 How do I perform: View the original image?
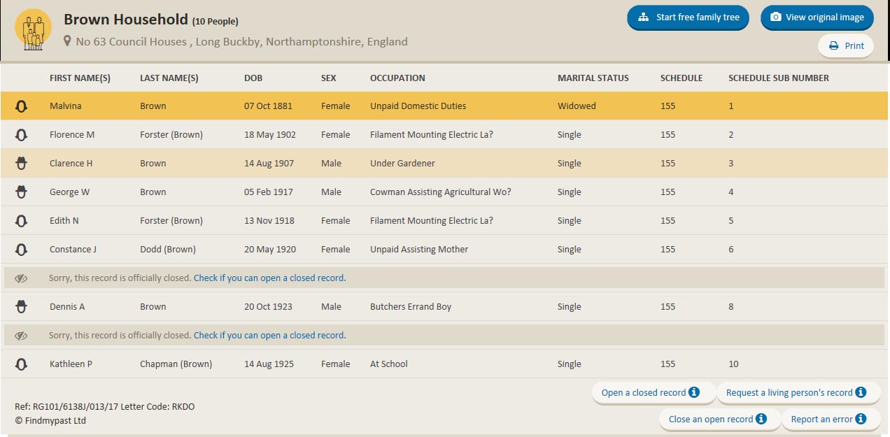click(x=817, y=17)
